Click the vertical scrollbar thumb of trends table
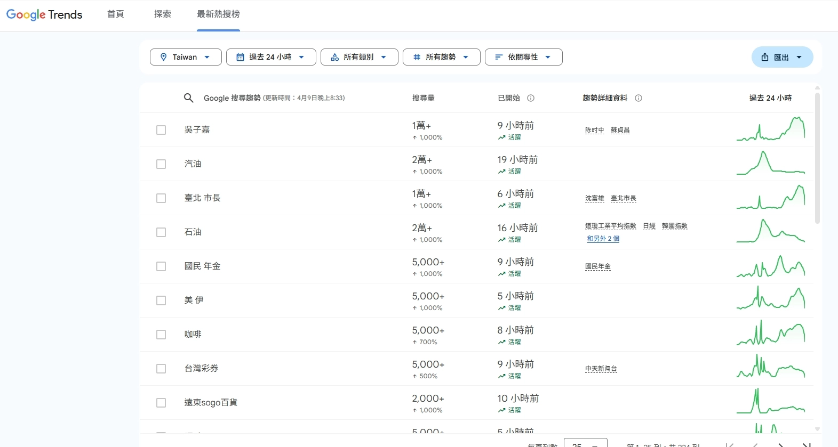 pos(817,158)
